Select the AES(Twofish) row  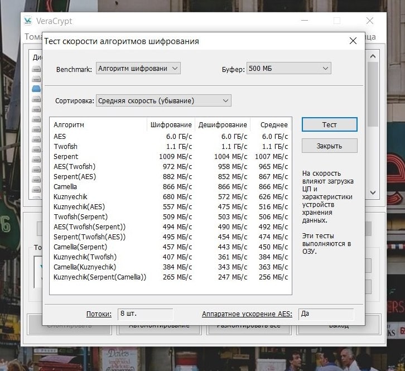point(171,167)
